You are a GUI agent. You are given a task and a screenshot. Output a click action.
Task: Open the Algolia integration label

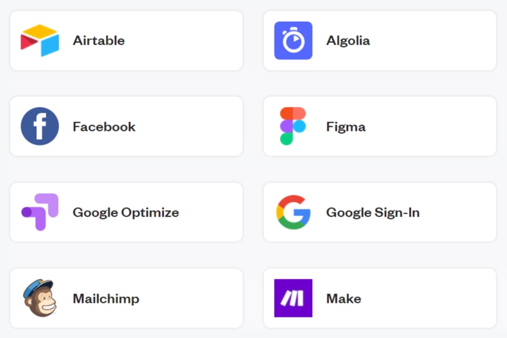click(348, 40)
